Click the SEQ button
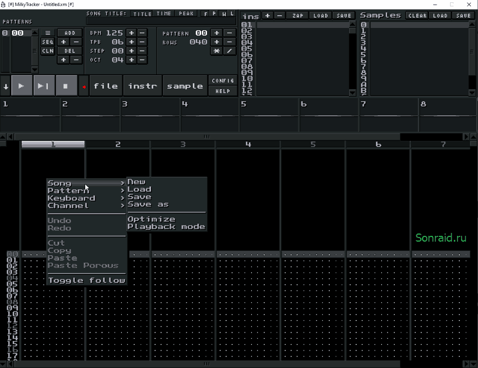The image size is (478, 368). [x=48, y=42]
